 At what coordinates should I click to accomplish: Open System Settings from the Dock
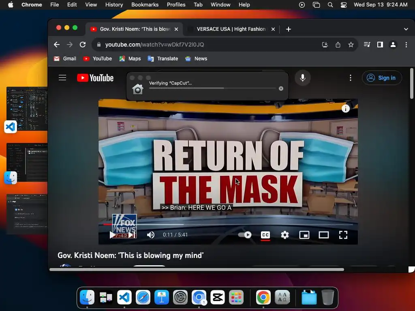[x=180, y=297]
